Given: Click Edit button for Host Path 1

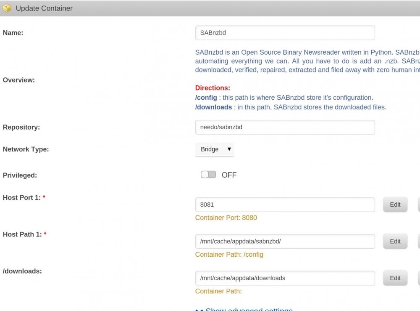Looking at the screenshot, I should click(395, 241).
